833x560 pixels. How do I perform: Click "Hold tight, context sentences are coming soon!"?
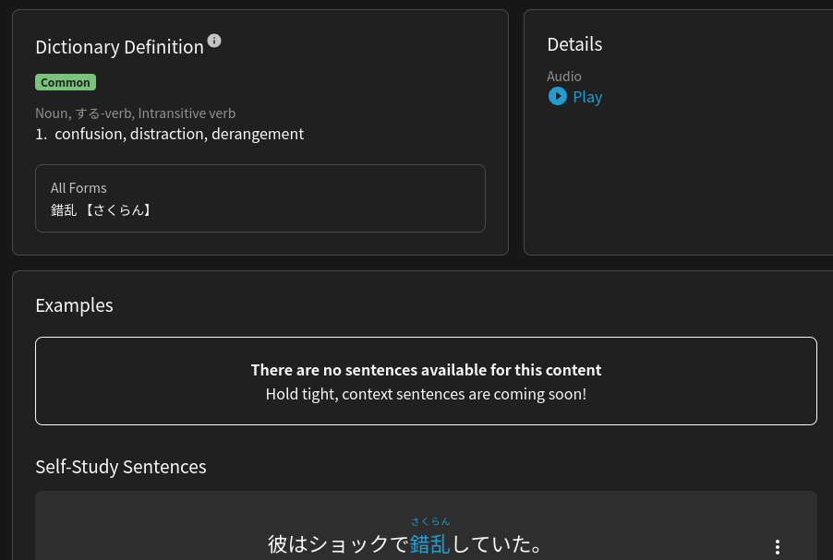pos(426,394)
